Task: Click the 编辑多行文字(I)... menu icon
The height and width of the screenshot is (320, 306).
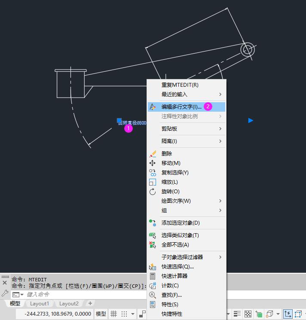Action: pyautogui.click(x=153, y=107)
